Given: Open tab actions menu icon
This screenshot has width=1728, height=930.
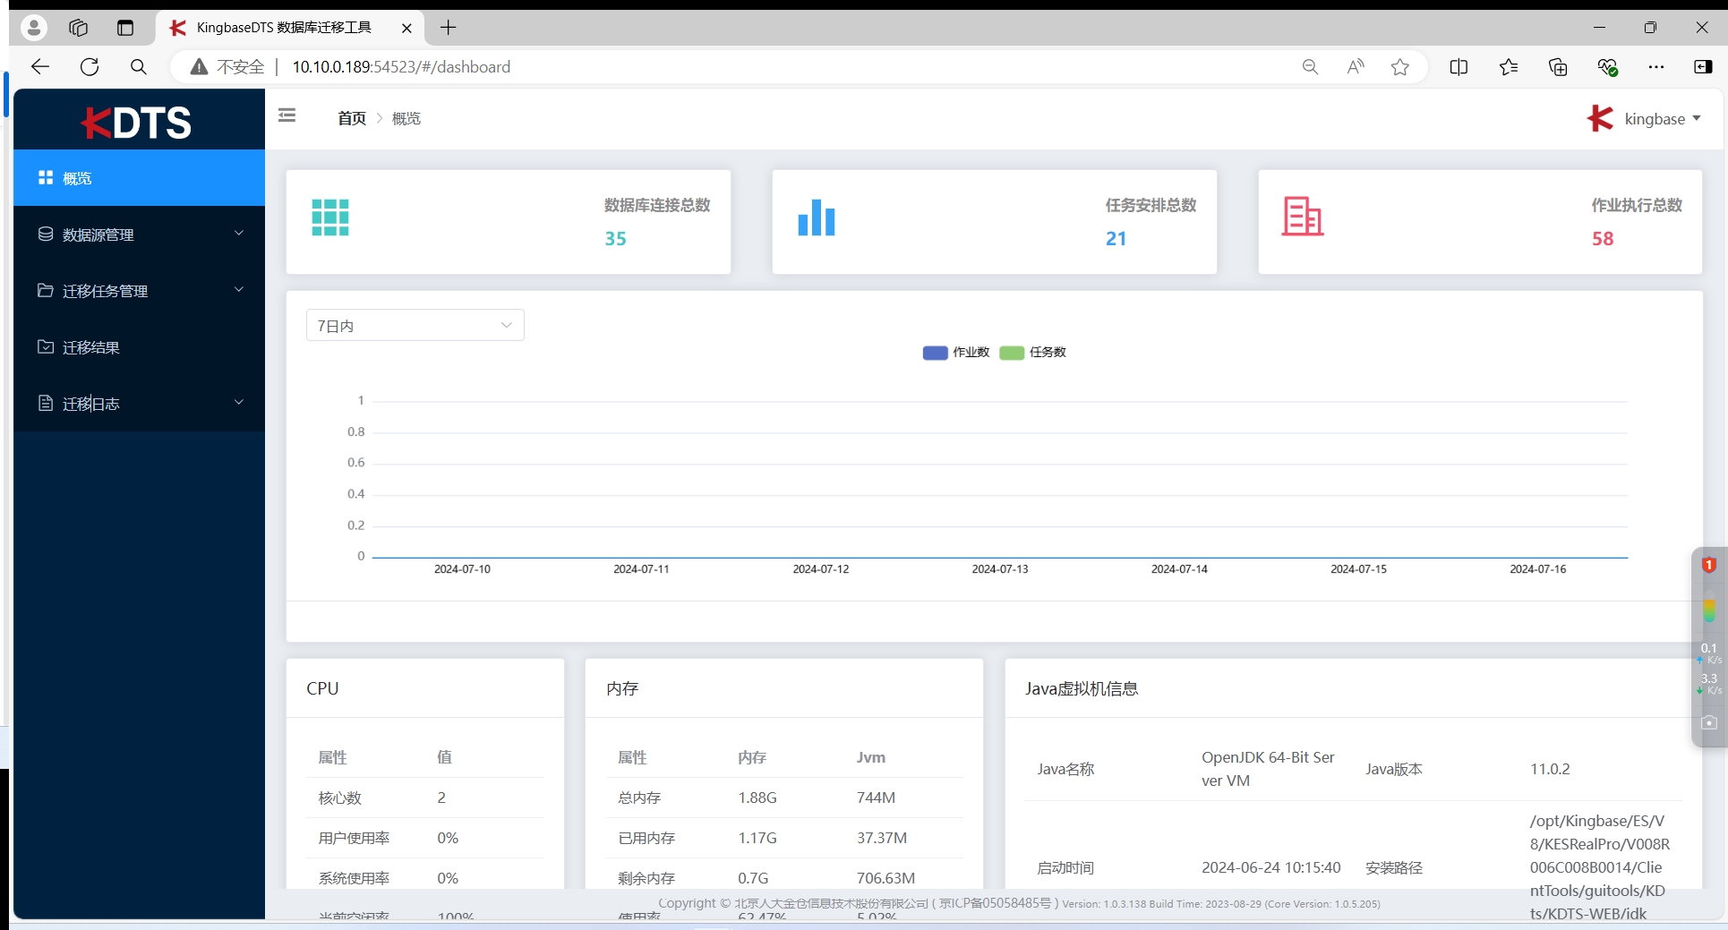Looking at the screenshot, I should point(125,28).
